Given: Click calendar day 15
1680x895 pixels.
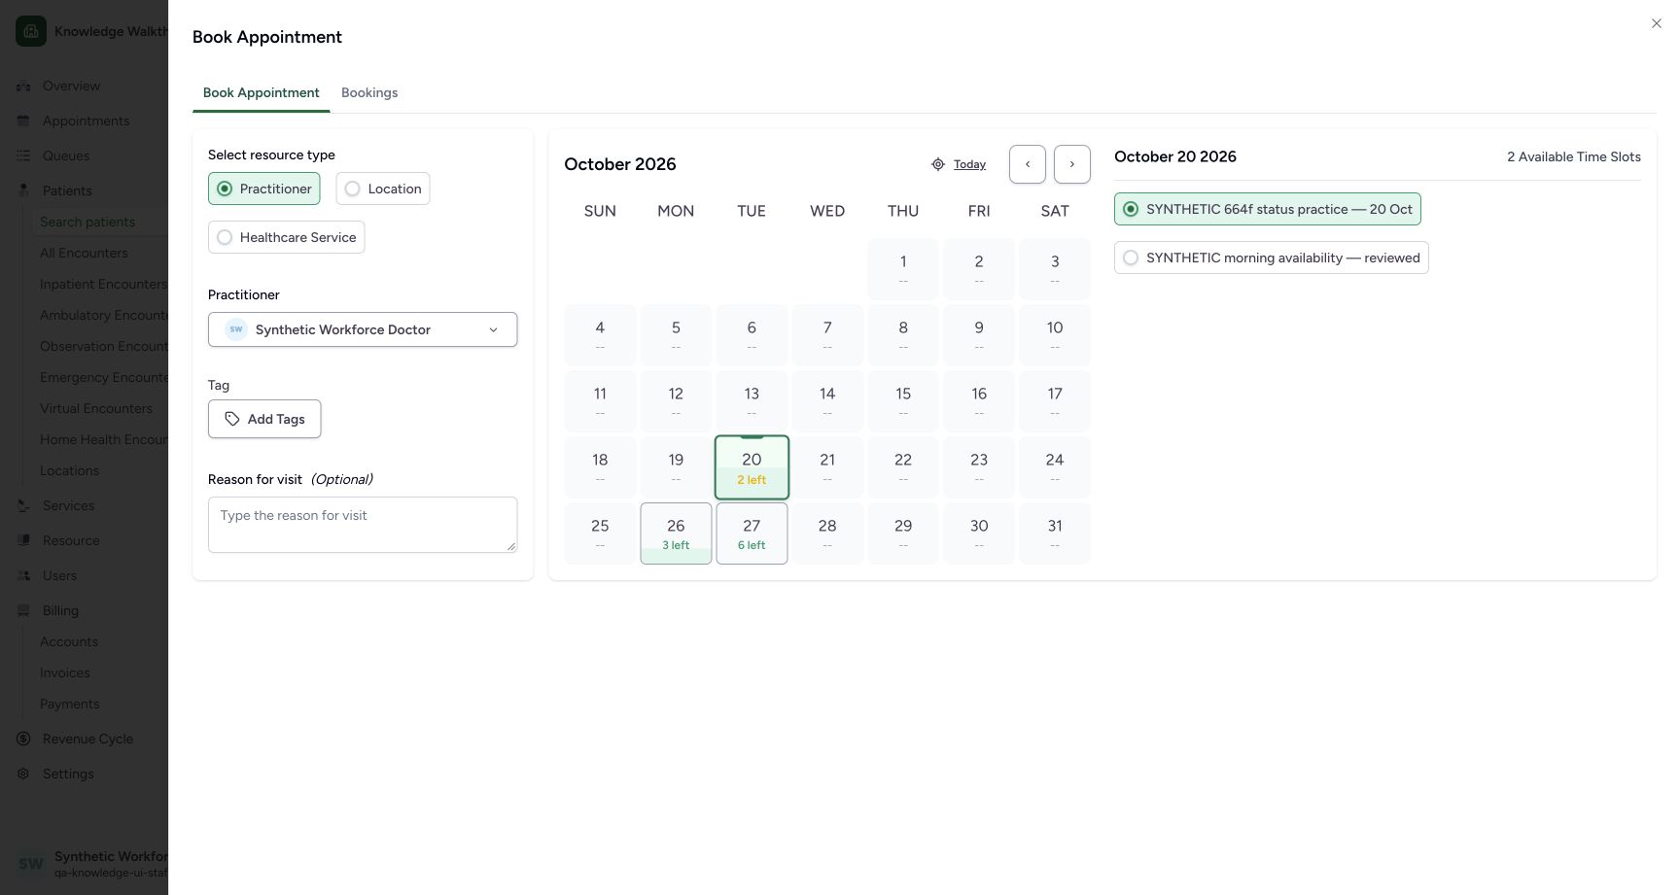Looking at the screenshot, I should click(903, 401).
